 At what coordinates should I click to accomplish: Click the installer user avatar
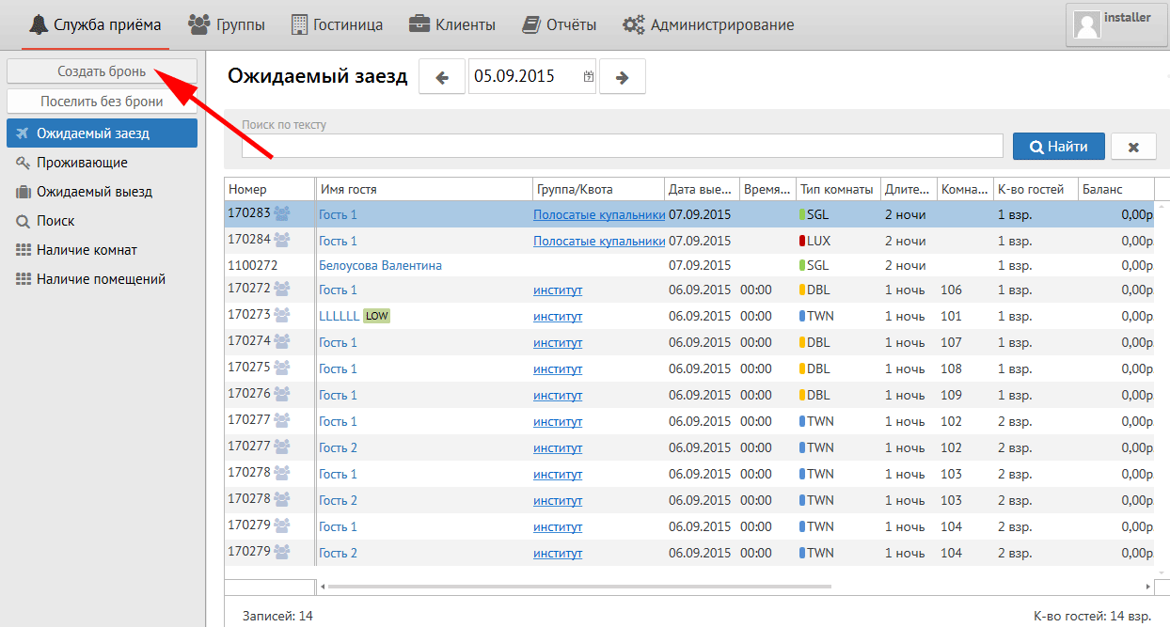[1087, 25]
